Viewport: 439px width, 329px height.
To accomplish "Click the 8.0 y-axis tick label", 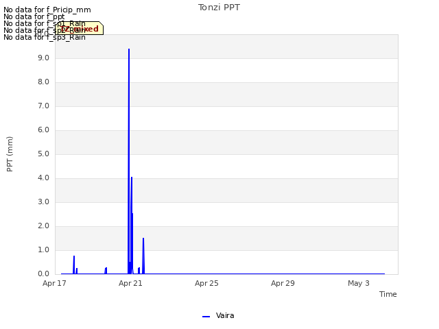I will click(x=43, y=82).
